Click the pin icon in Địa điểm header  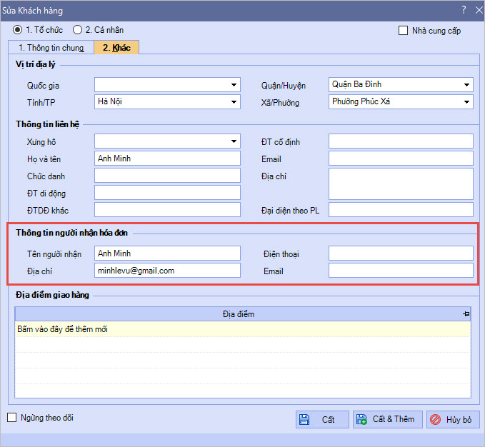point(466,314)
